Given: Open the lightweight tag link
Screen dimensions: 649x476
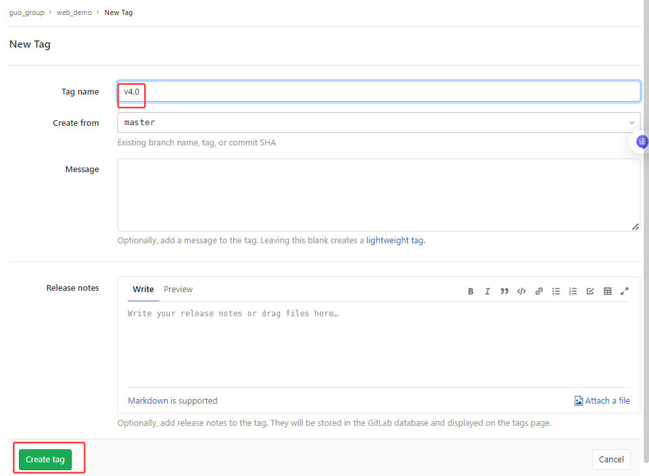Looking at the screenshot, I should point(395,241).
